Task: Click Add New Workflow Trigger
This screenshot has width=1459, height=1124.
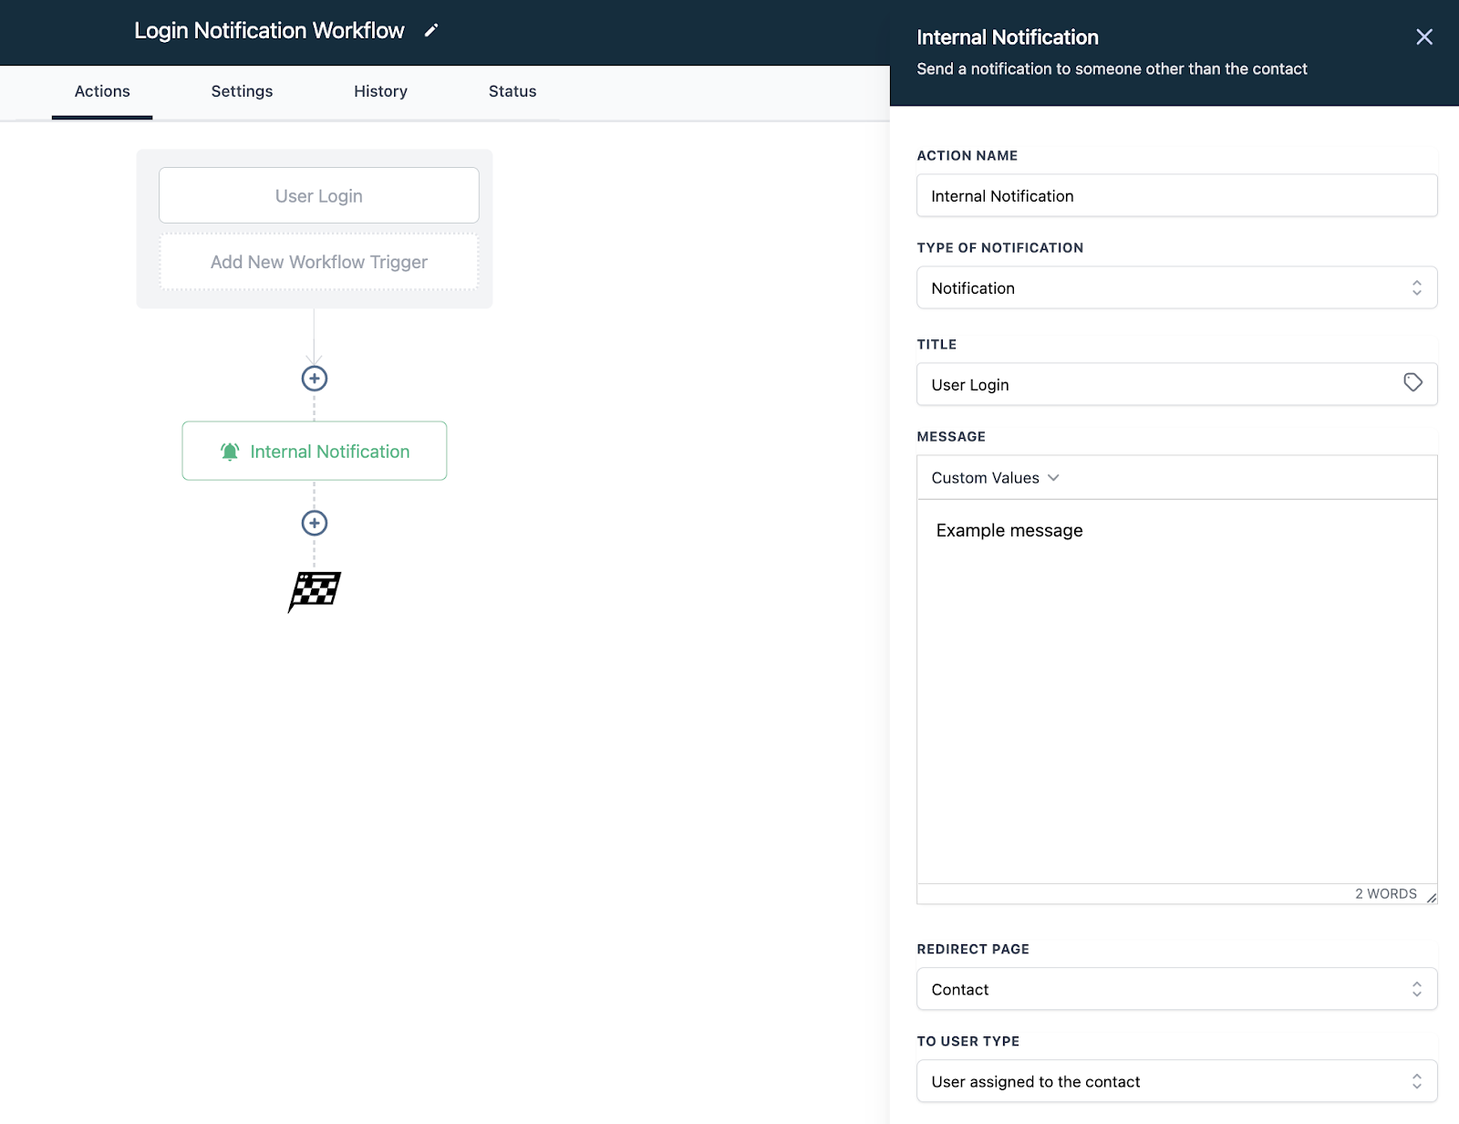Action: (x=318, y=262)
